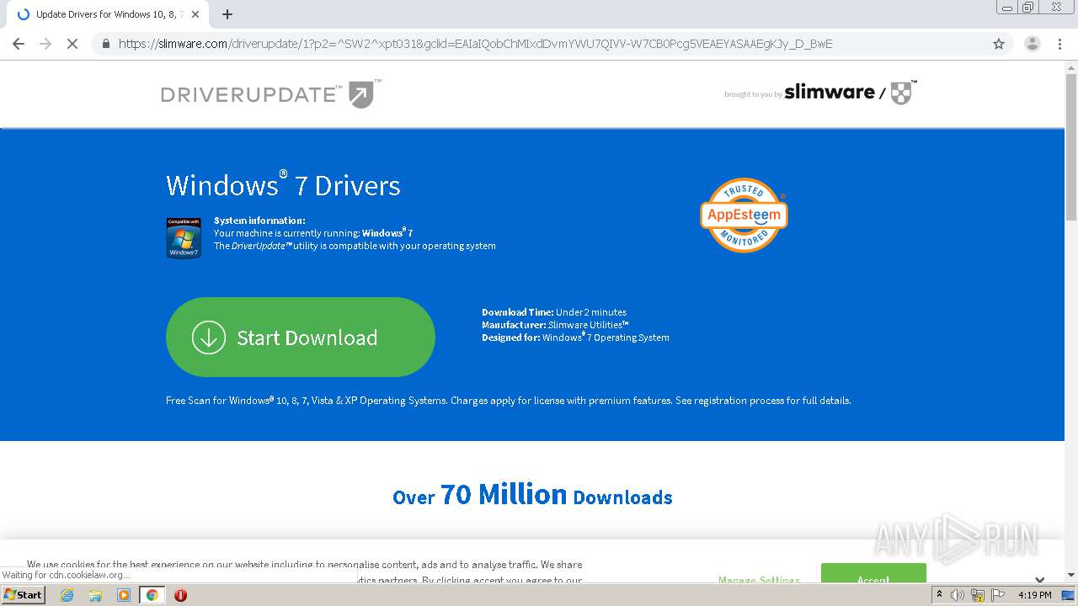Open Windows Explorer folder in taskbar
1078x606 pixels.
(95, 595)
